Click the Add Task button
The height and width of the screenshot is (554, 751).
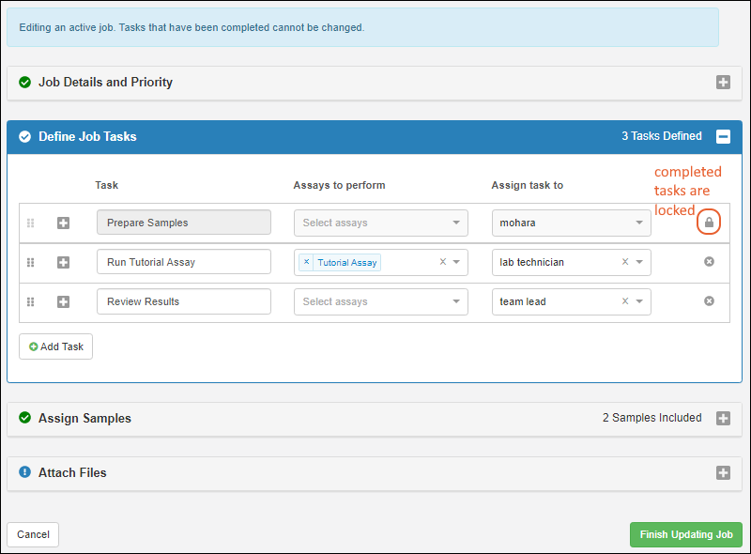(x=56, y=346)
